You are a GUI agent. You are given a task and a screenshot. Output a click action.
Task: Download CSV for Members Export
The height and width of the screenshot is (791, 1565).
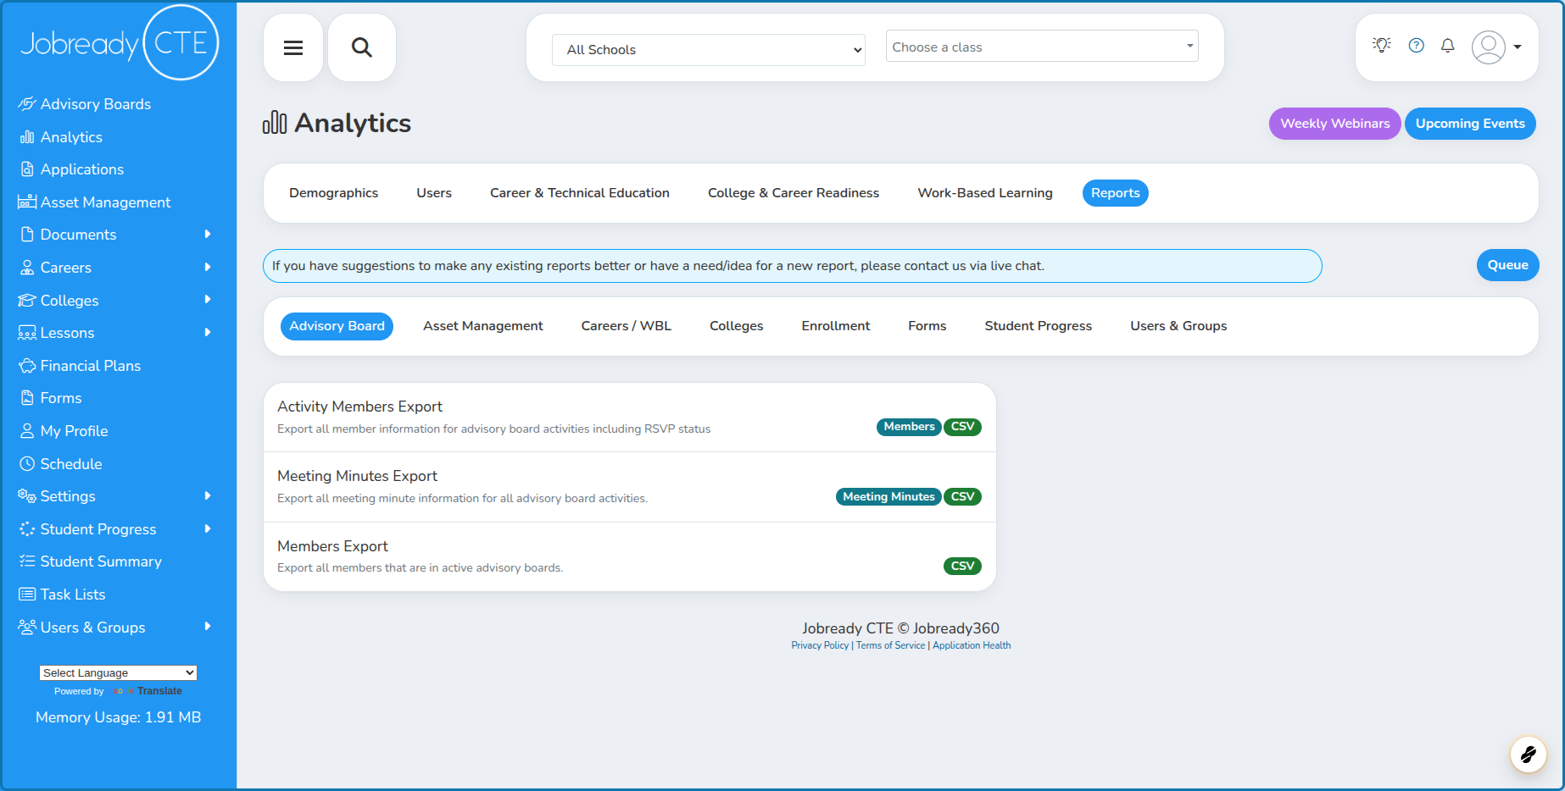963,567
